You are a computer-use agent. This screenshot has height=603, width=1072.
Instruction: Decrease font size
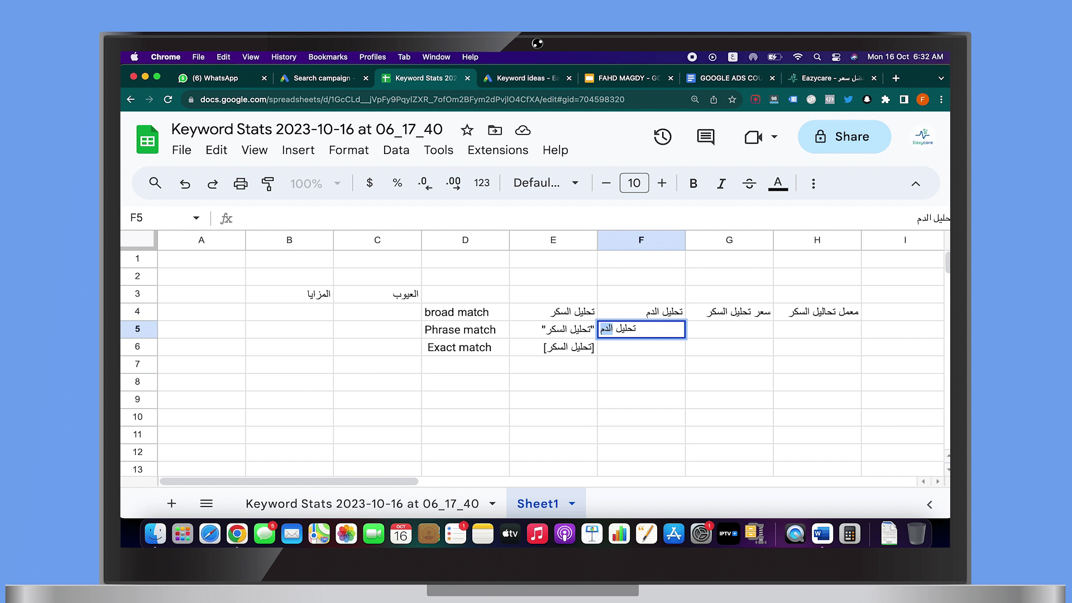coord(606,183)
